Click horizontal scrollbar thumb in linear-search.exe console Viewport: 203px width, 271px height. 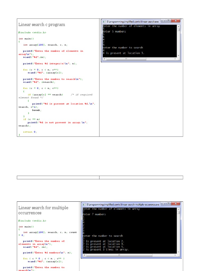pos(126,59)
